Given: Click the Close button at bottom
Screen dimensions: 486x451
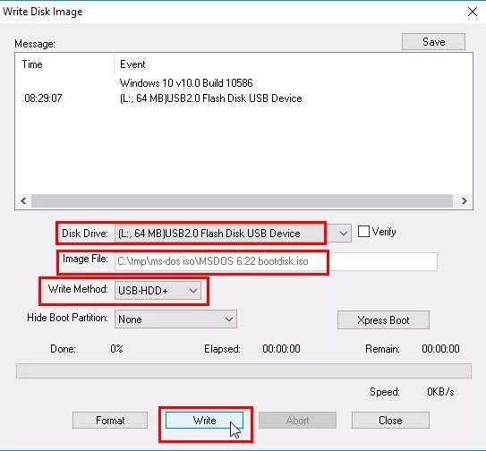Looking at the screenshot, I should point(390,421).
